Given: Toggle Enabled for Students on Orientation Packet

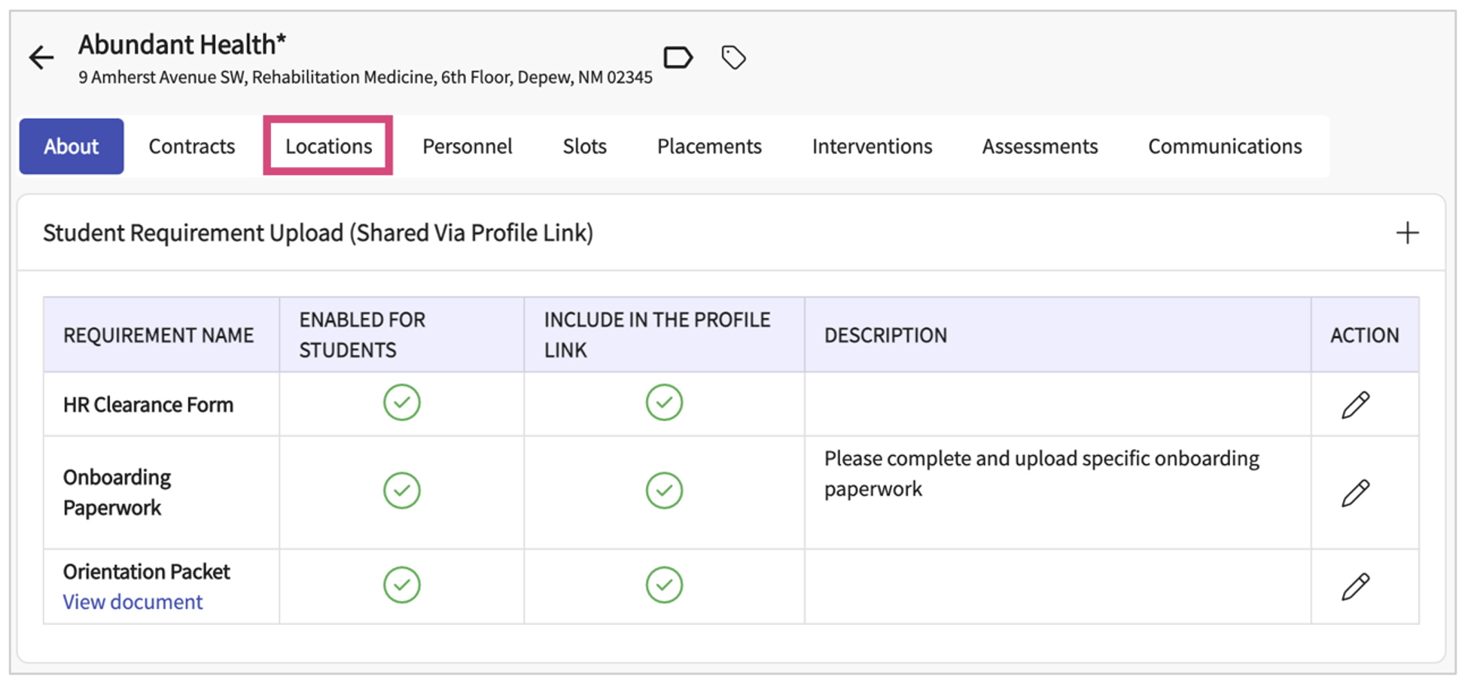Looking at the screenshot, I should (401, 585).
